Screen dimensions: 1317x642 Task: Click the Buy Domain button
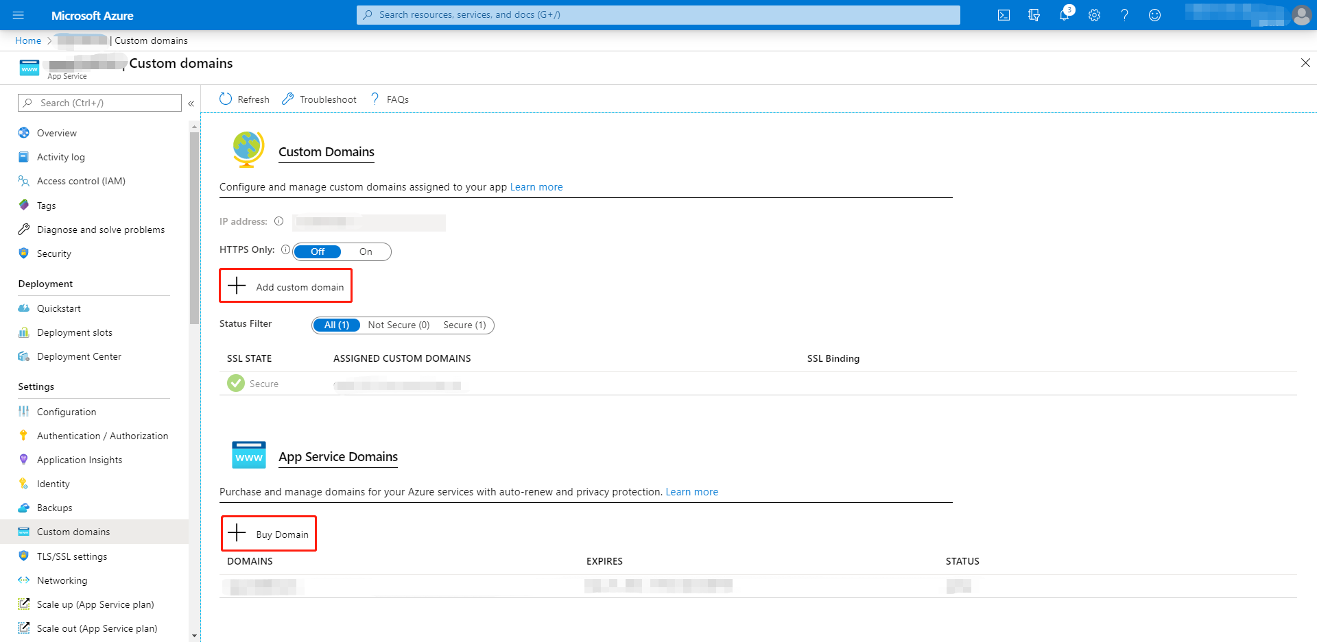click(x=269, y=534)
